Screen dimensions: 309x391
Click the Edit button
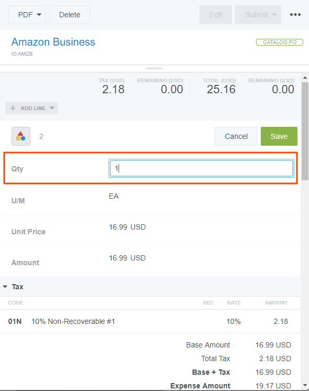[x=216, y=15]
